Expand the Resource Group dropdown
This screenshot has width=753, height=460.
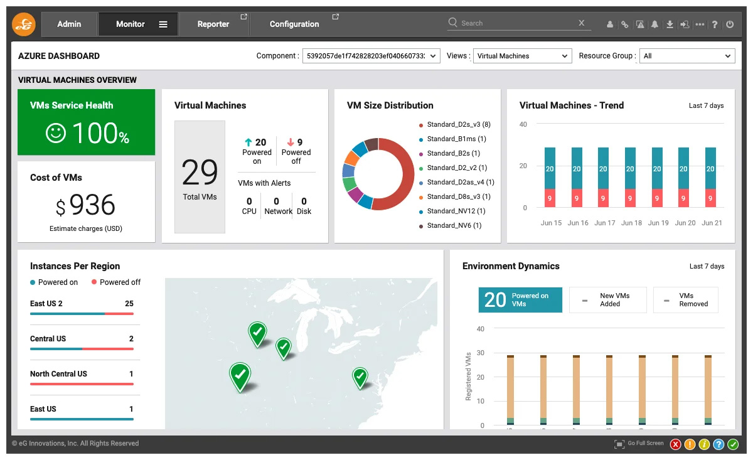click(686, 56)
